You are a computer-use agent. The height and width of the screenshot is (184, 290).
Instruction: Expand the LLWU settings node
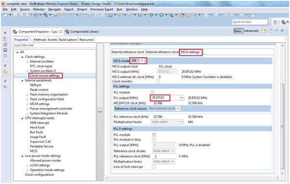(x=27, y=165)
